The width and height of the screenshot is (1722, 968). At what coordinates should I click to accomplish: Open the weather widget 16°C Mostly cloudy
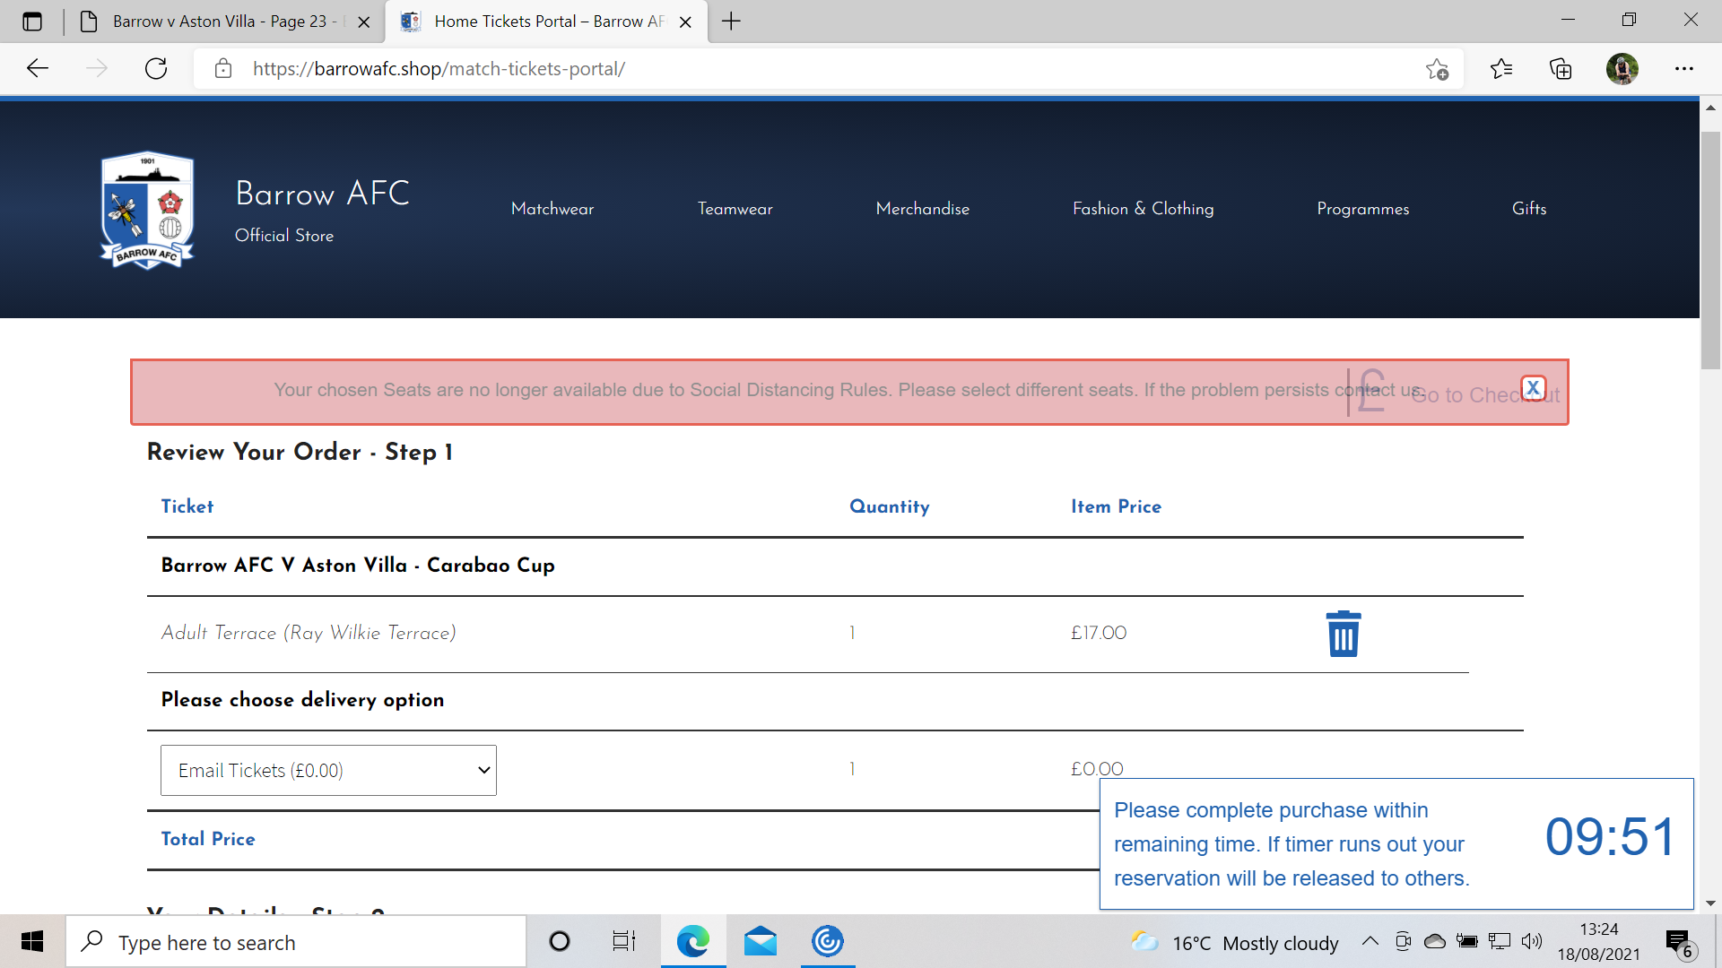click(x=1235, y=942)
